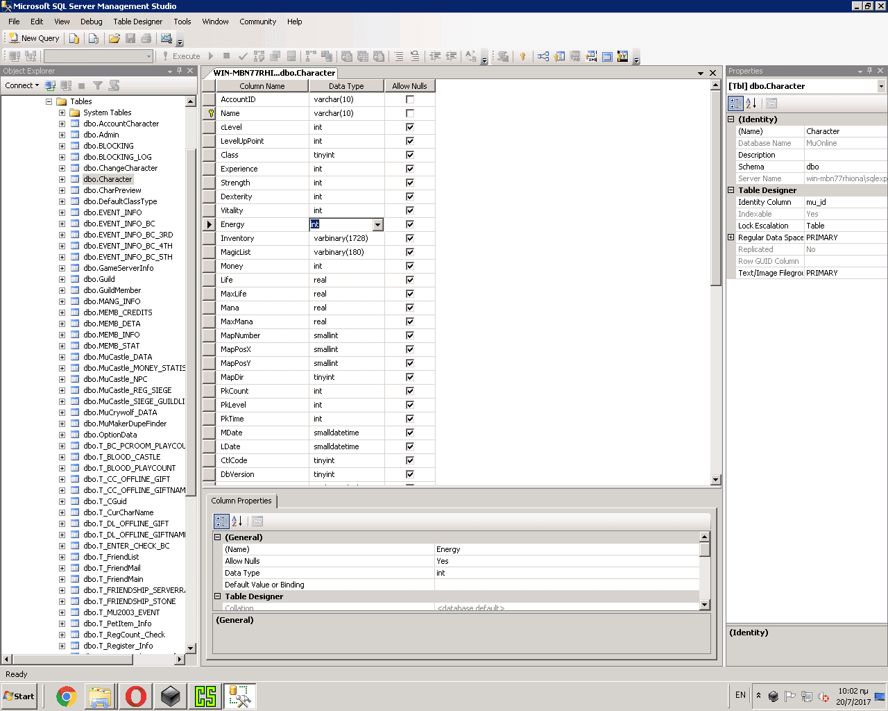Viewport: 888px width, 711px height.
Task: Sort Column Properties alphabetically
Action: coord(237,521)
